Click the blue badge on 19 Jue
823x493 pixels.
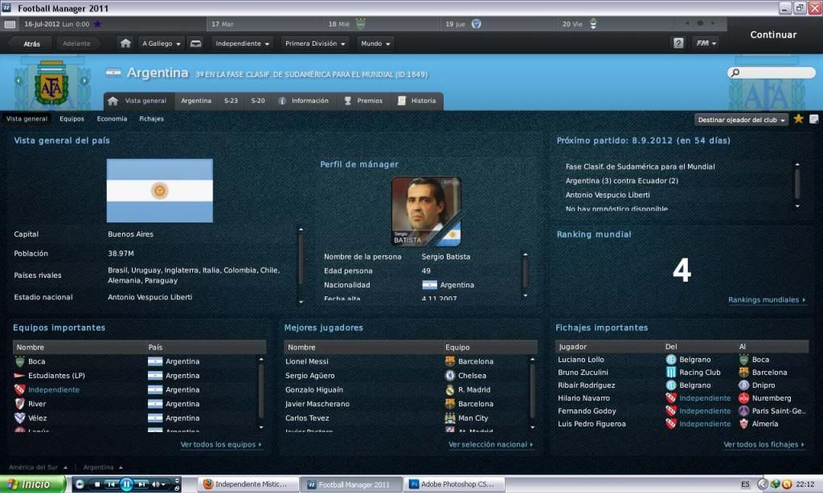click(476, 23)
